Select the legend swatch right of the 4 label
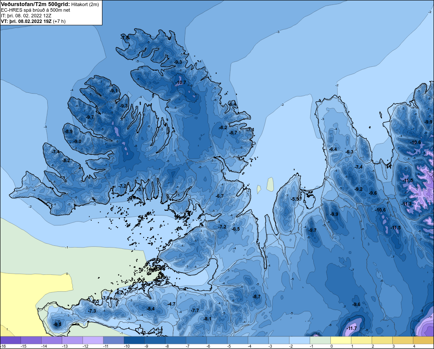The height and width of the screenshot is (349, 434). [424, 340]
